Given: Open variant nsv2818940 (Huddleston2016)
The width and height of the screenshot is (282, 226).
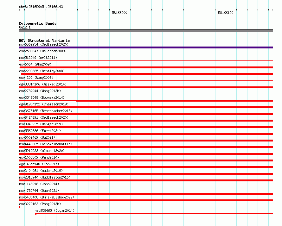Looking at the screenshot, I should click(x=45, y=177).
